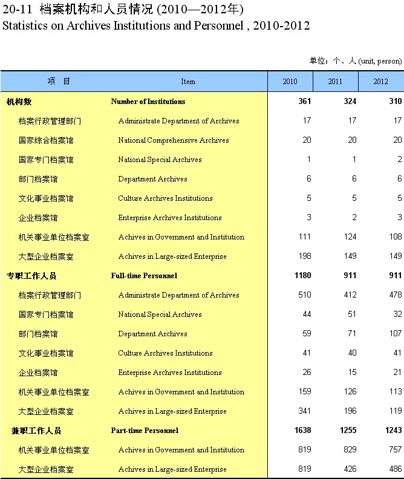Click the value 486 in the 2012 column
This screenshot has width=404, height=479.
pos(396,469)
